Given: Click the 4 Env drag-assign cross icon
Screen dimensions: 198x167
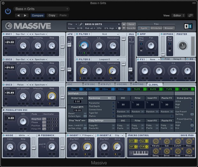Looking at the screenshot, I should [129, 89].
